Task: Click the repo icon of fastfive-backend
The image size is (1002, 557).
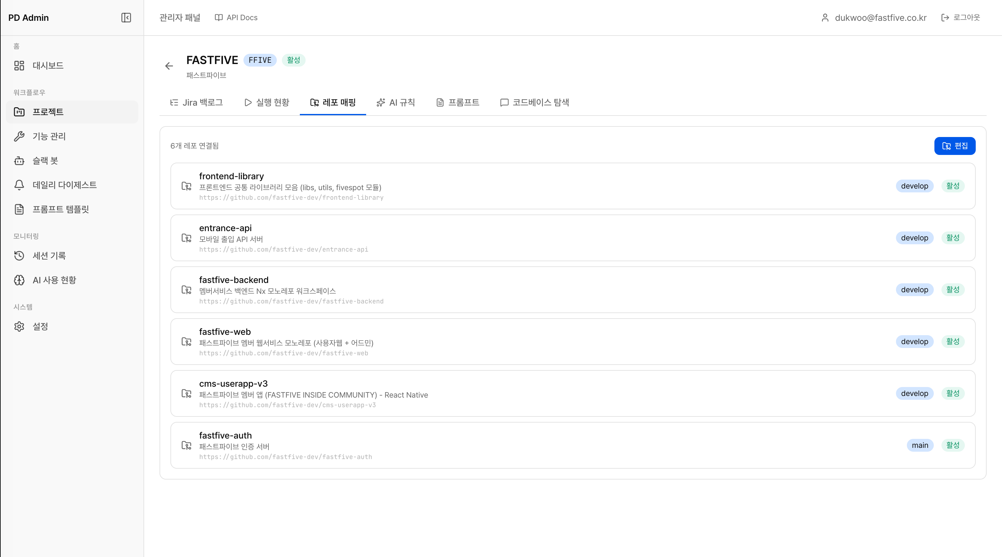Action: click(186, 290)
